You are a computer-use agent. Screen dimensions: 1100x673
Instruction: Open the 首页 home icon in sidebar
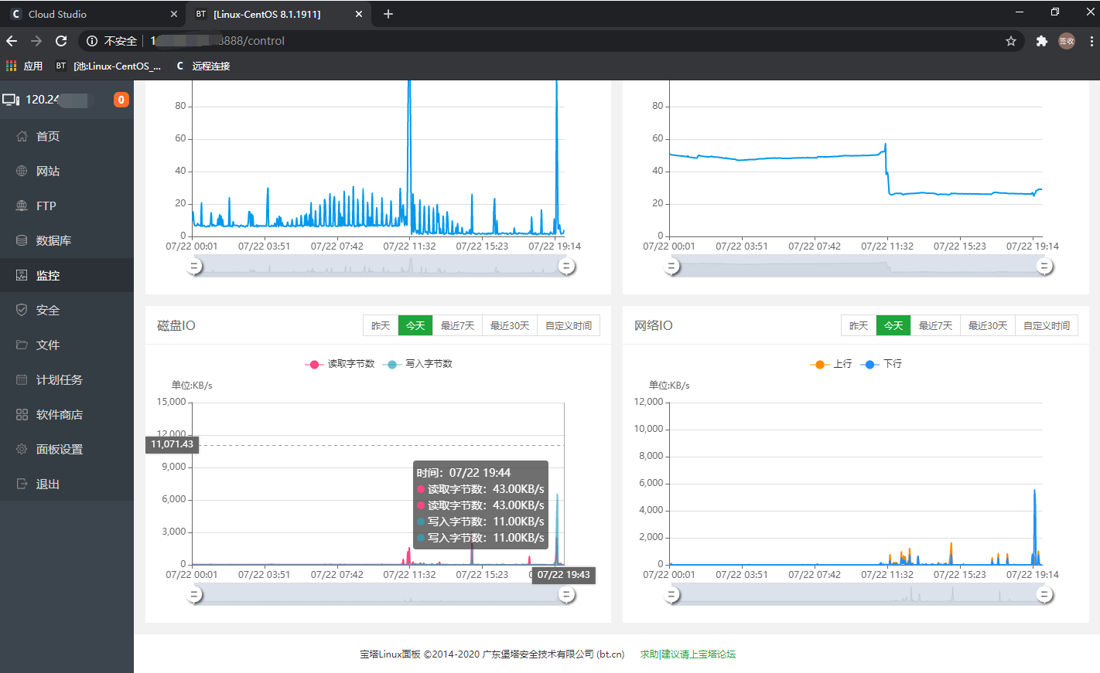[22, 136]
